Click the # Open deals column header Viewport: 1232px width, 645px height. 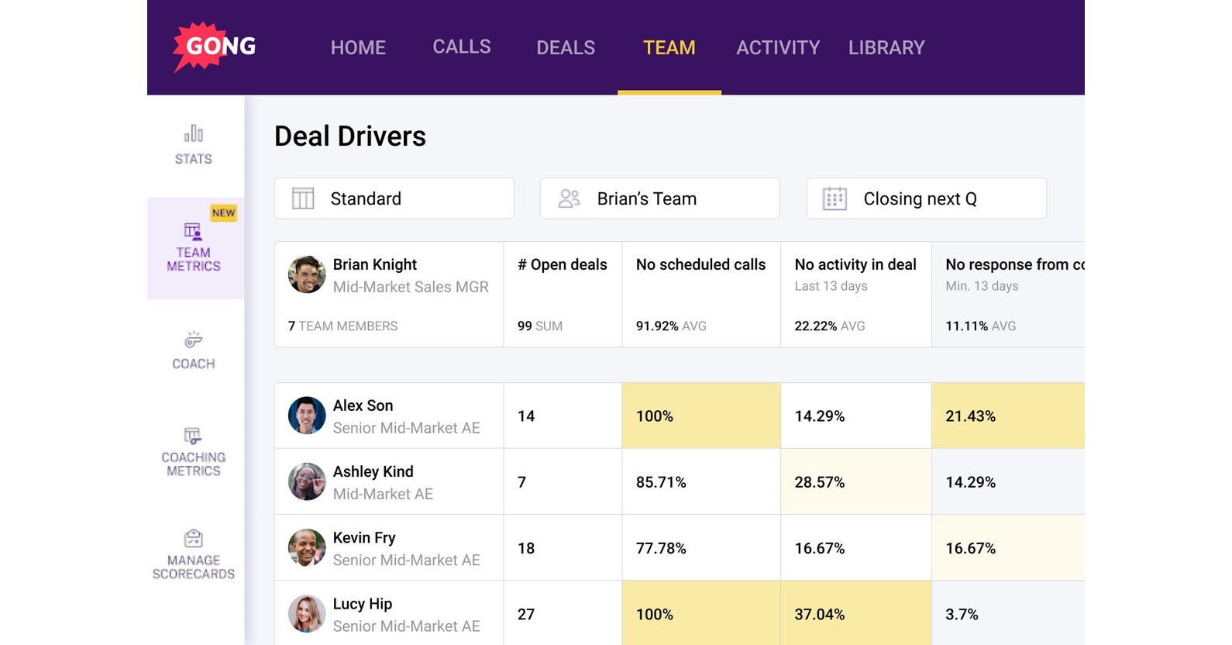[563, 264]
